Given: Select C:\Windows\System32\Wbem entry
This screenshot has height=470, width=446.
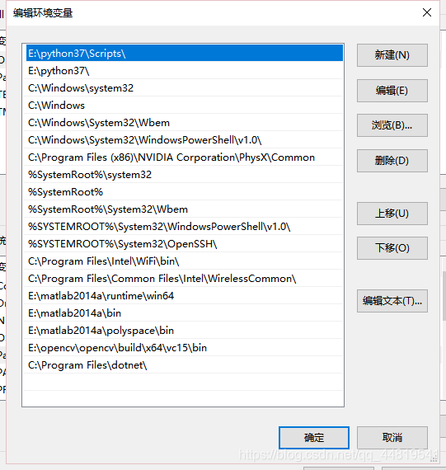Looking at the screenshot, I should pyautogui.click(x=183, y=123).
